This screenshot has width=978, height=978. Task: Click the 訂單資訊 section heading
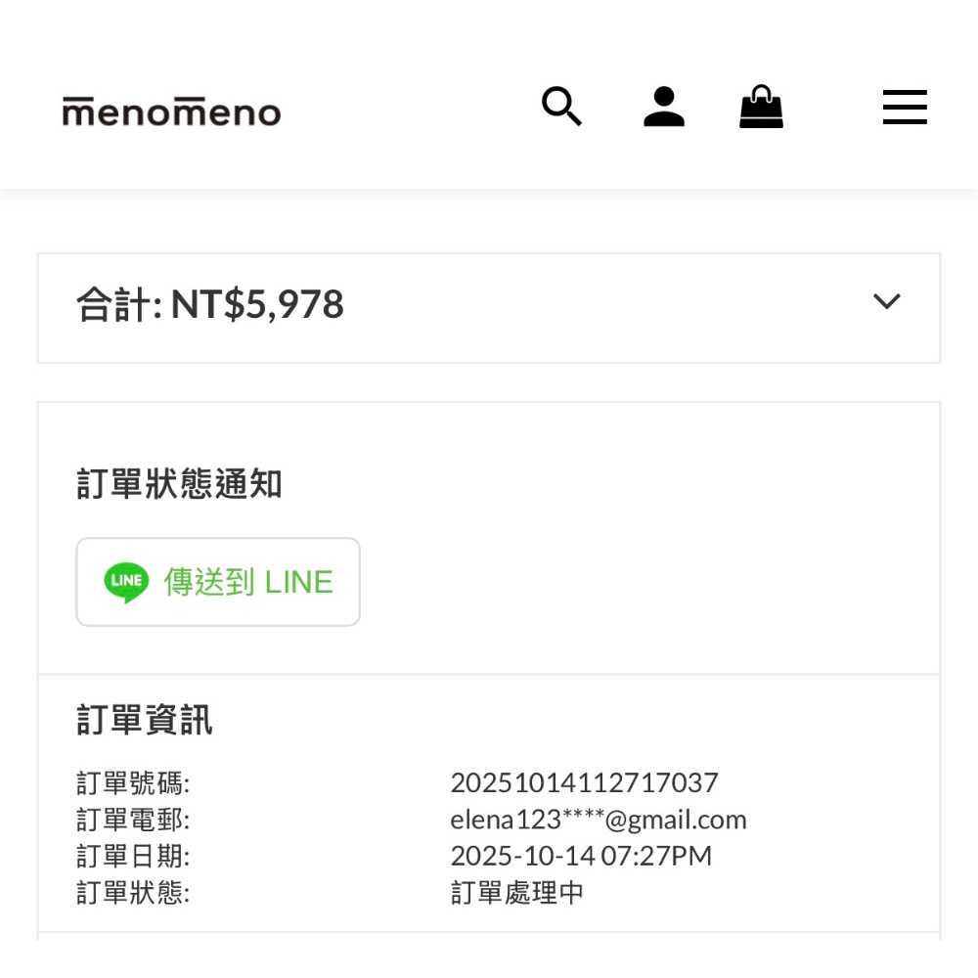tap(145, 720)
